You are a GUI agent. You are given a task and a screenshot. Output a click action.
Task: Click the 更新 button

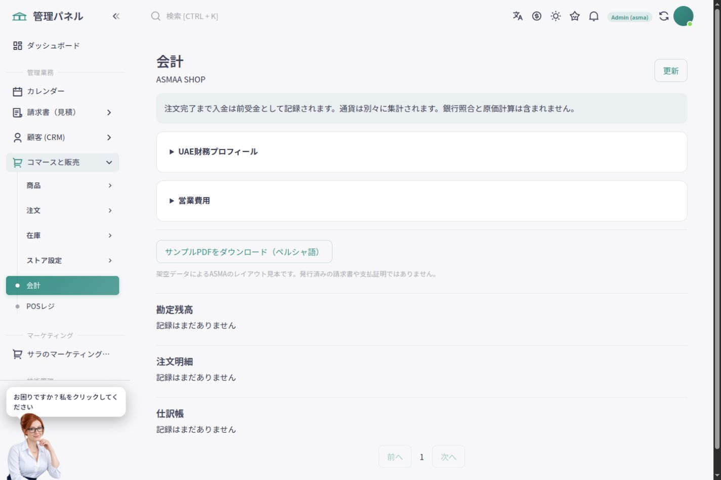coord(670,71)
